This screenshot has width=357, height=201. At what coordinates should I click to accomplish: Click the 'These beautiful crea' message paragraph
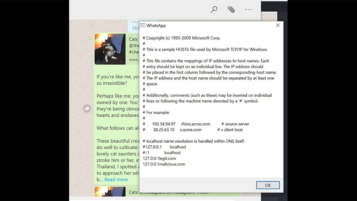[118, 160]
